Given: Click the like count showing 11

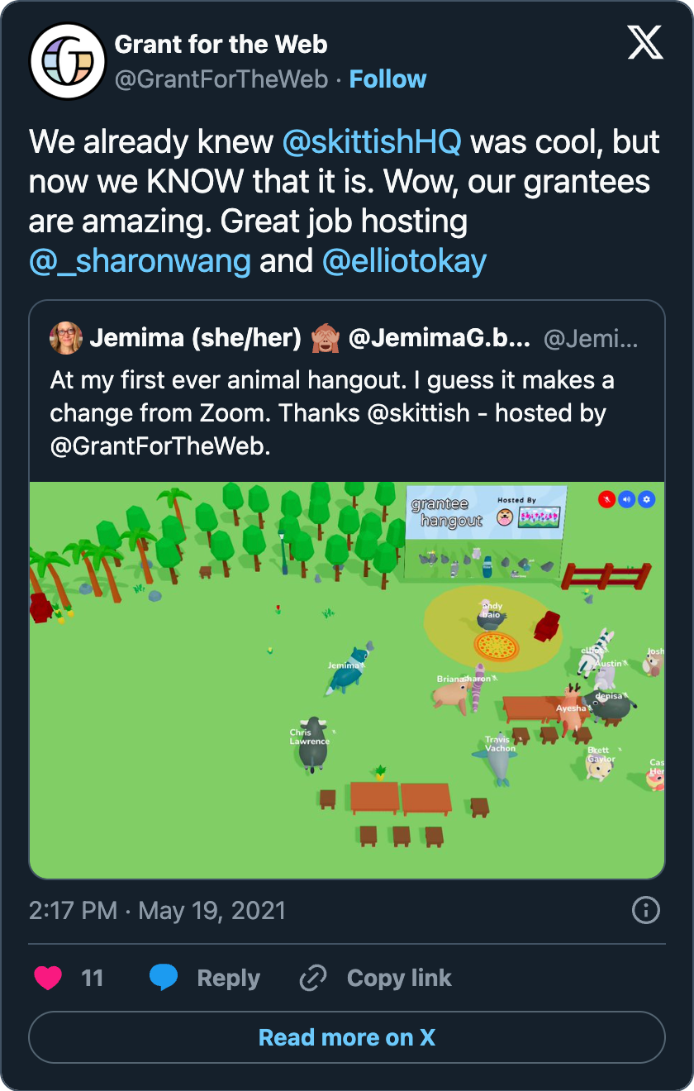Looking at the screenshot, I should (x=94, y=978).
